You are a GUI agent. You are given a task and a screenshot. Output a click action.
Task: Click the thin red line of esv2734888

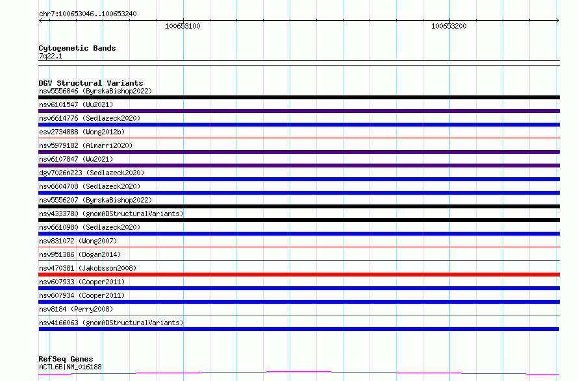(x=299, y=138)
